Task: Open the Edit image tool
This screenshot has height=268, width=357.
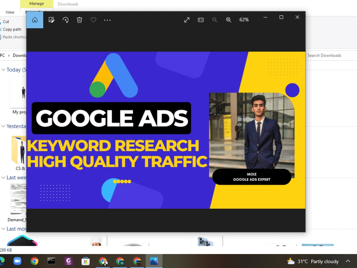Action: 51,20
